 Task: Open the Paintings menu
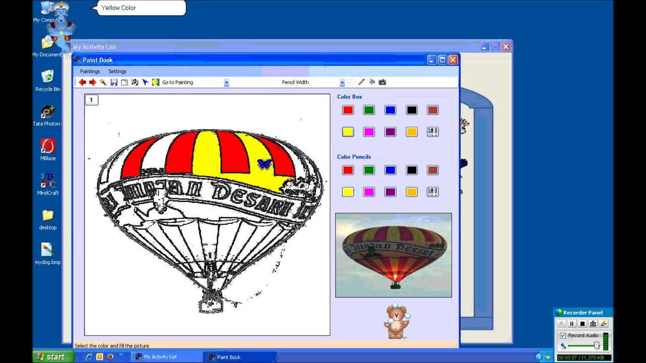(90, 72)
